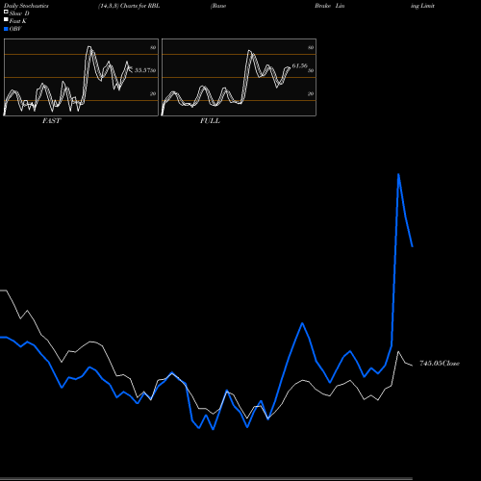Click the Fast K legend color square
The width and height of the screenshot is (481, 481).
coord(6,19)
